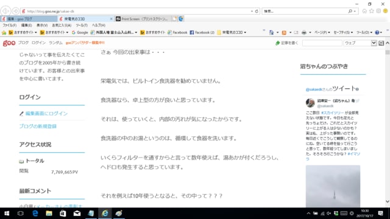Click the browser address bar URL
The image size is (390, 219).
[x=51, y=12]
